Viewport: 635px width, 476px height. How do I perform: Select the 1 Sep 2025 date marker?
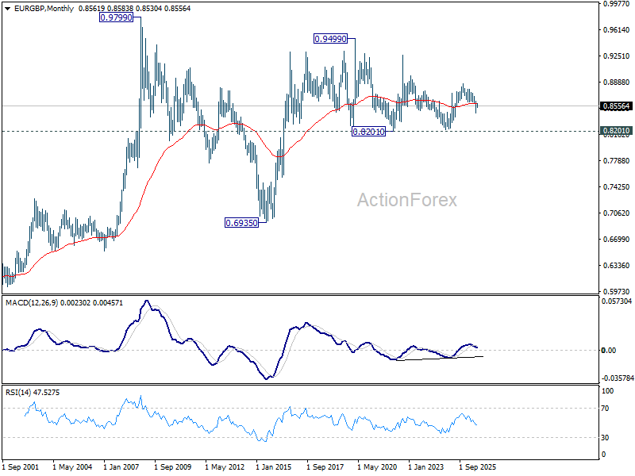(x=478, y=467)
